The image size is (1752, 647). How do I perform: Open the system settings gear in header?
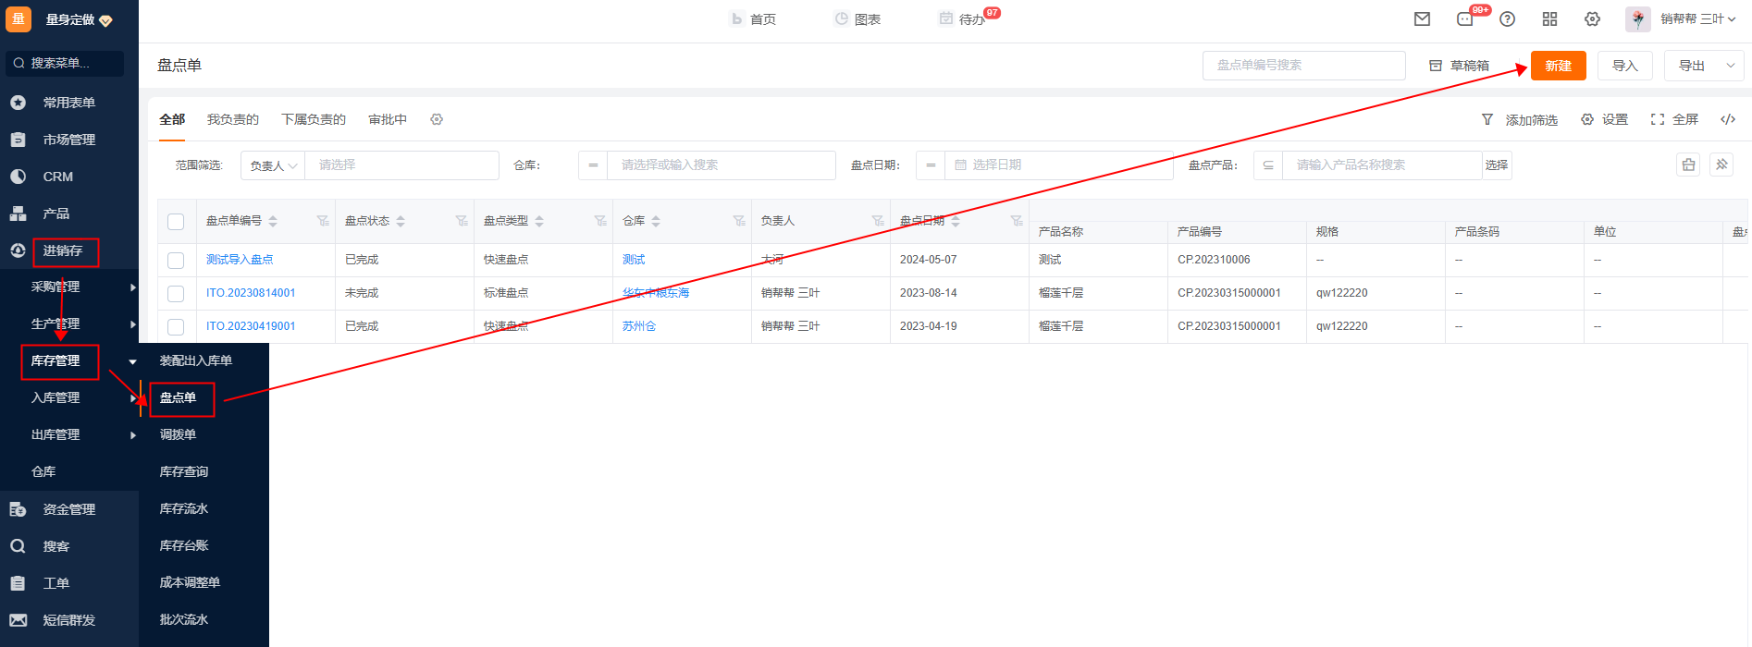[1592, 18]
